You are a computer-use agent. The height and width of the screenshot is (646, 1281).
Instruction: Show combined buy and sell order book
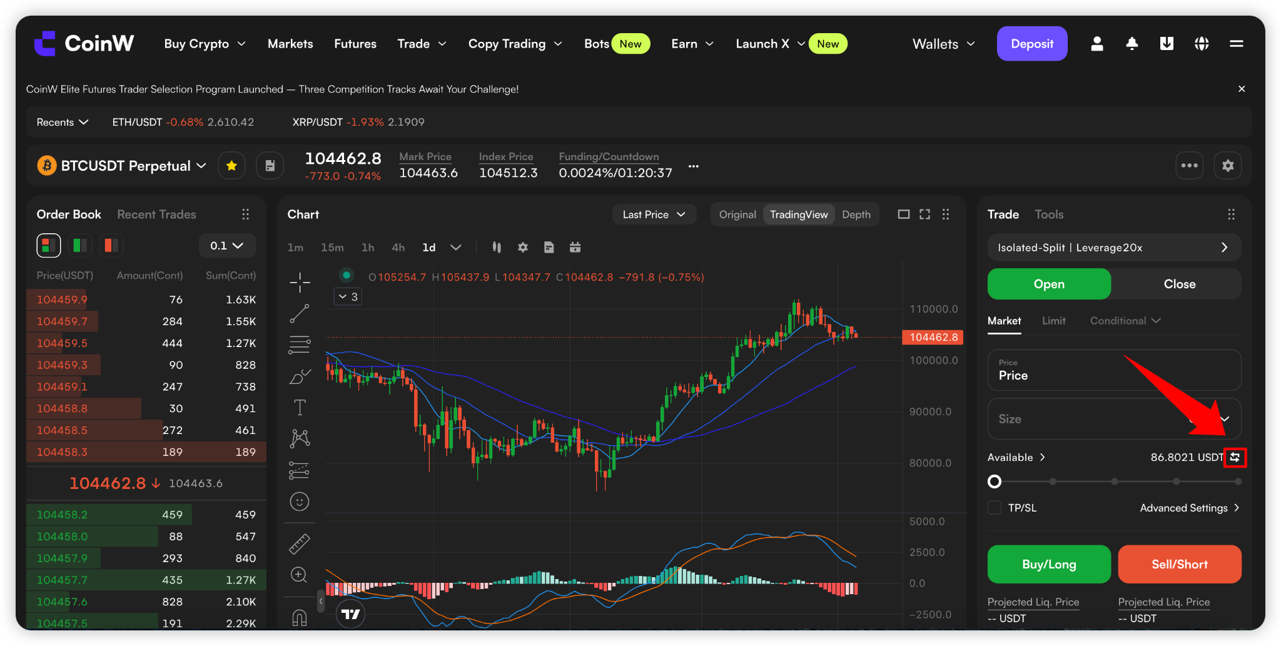click(48, 245)
